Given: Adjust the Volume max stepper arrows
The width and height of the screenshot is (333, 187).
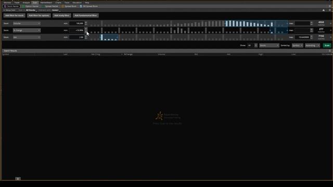Looking at the screenshot, I should (x=312, y=23).
